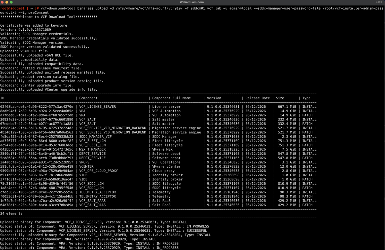Screen dimensions: 385x250
Task: Select "Certificate was added to keystore" line
Action: (34, 25)
